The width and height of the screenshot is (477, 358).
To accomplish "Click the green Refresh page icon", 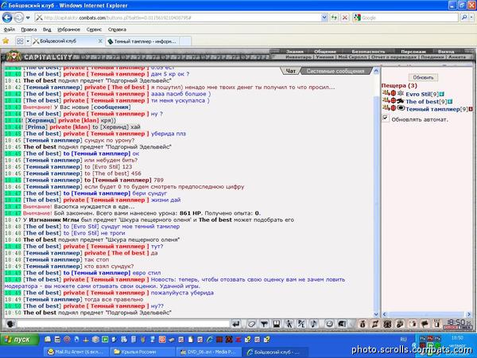I will click(x=334, y=18).
